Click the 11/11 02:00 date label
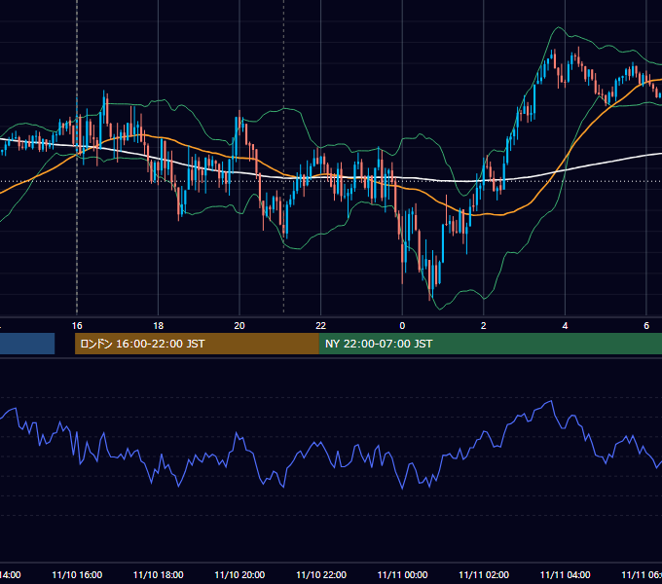 tap(484, 575)
